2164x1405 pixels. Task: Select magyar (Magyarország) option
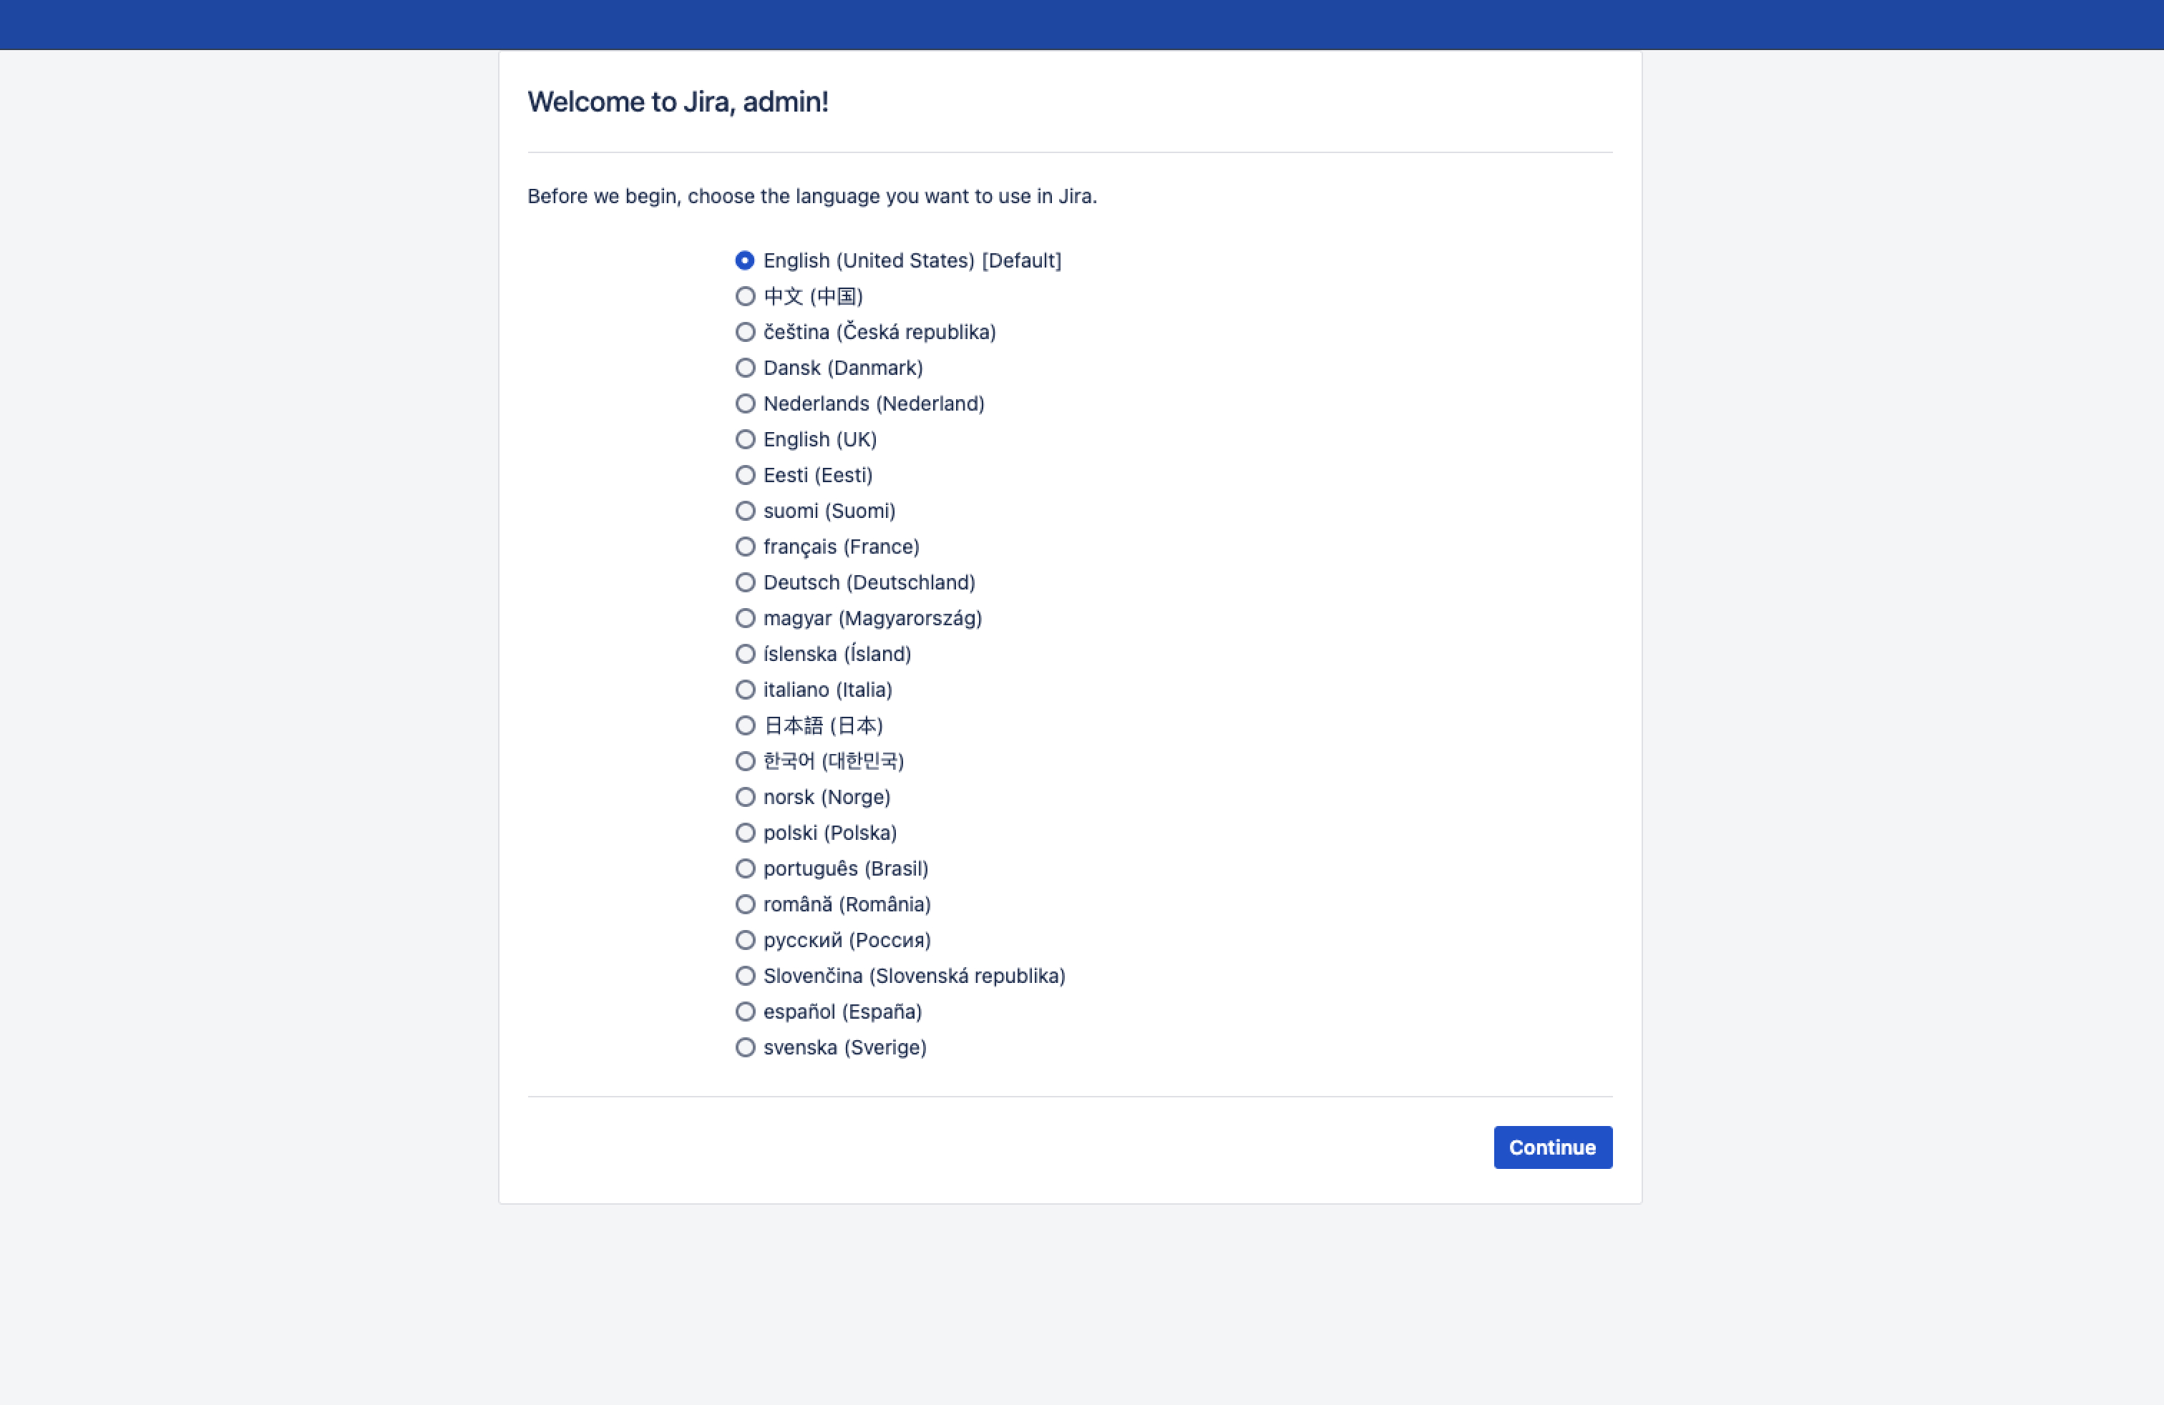point(745,619)
